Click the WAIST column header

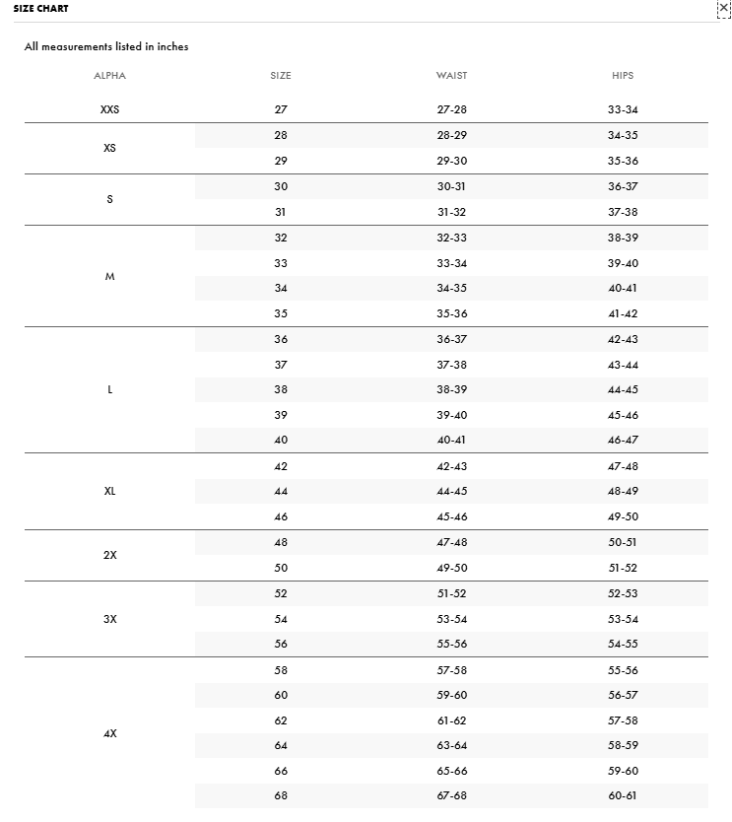(452, 76)
